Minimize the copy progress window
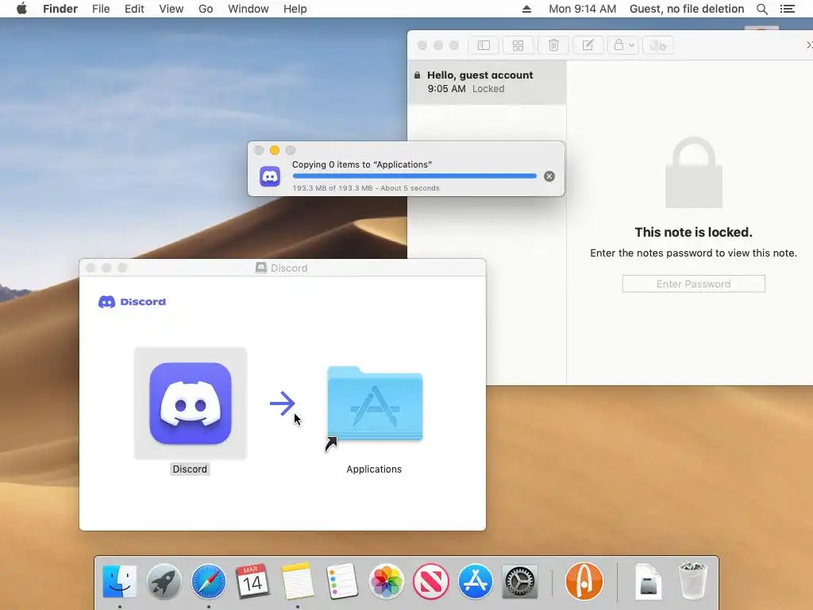 click(275, 150)
